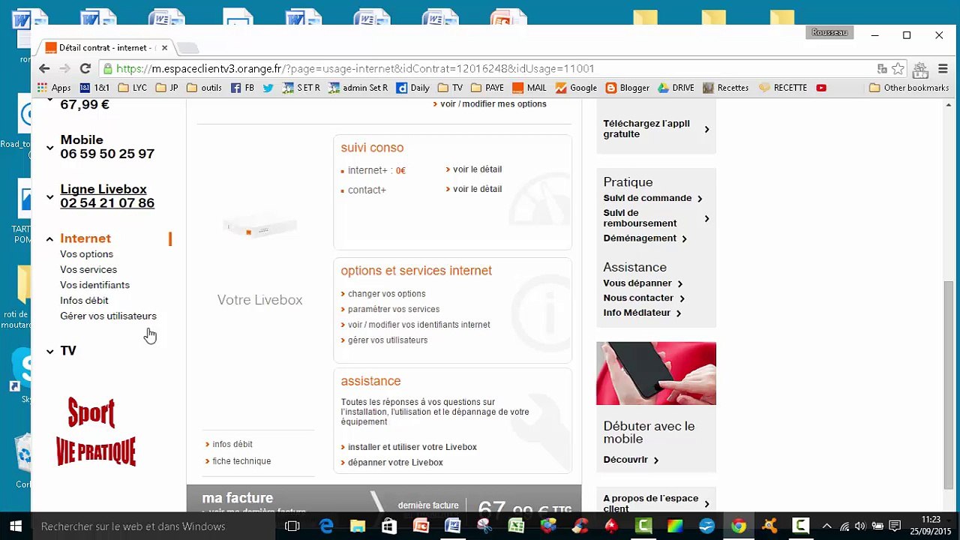Screen dimensions: 960x540
Task: Open the Windows Store taskbar icon
Action: [389, 526]
